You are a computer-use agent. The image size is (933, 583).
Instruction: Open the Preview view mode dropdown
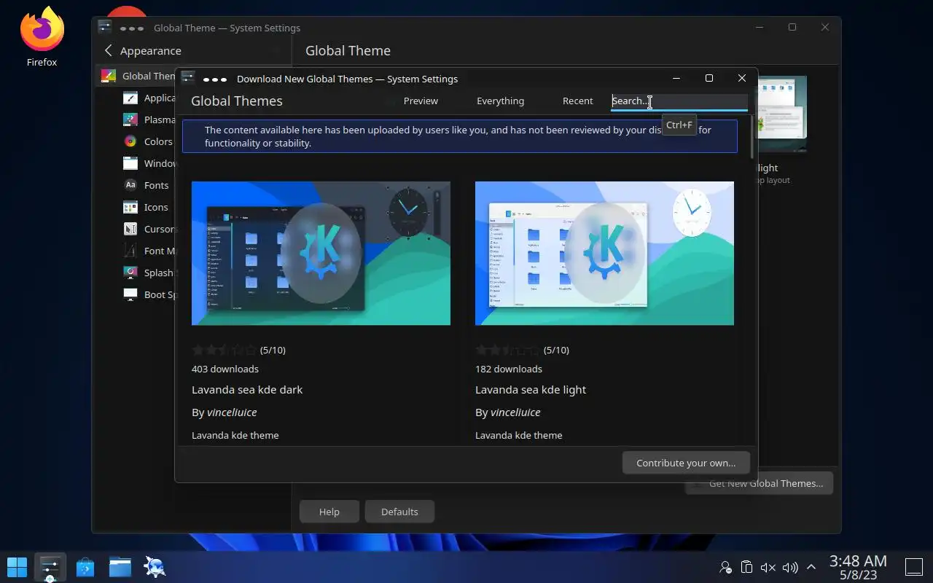[x=421, y=101]
